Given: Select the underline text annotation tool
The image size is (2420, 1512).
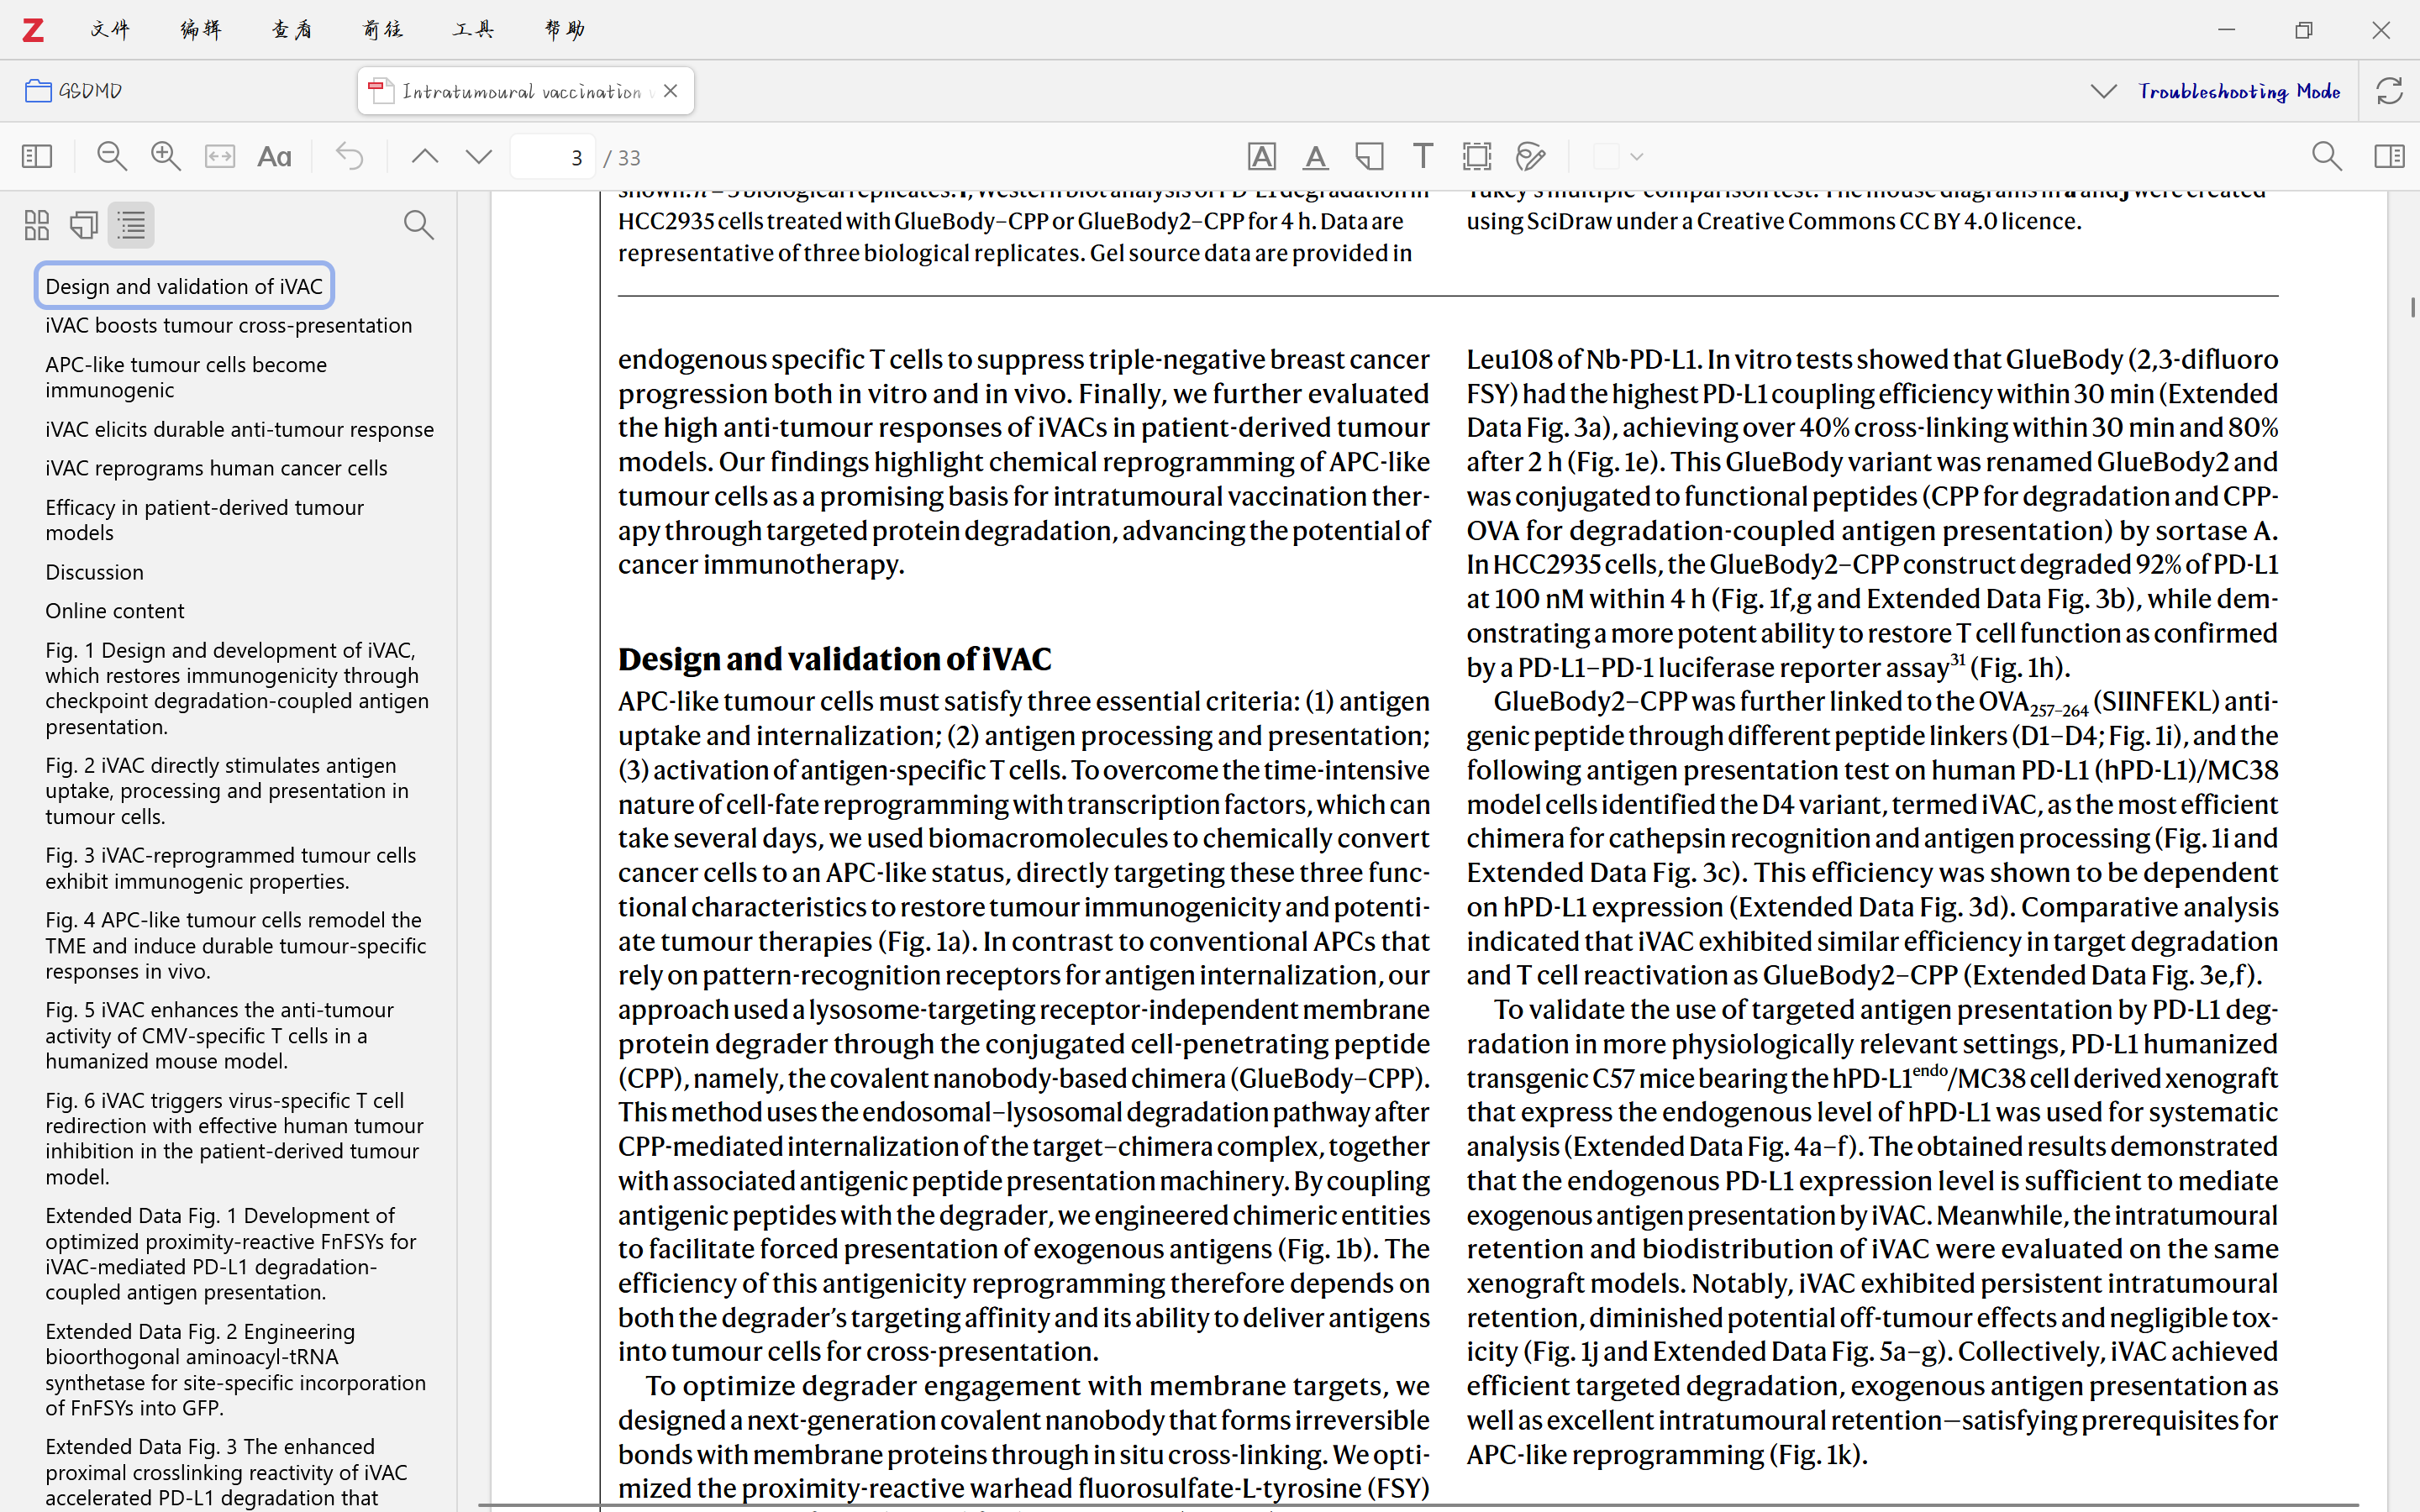Looking at the screenshot, I should click(1315, 157).
